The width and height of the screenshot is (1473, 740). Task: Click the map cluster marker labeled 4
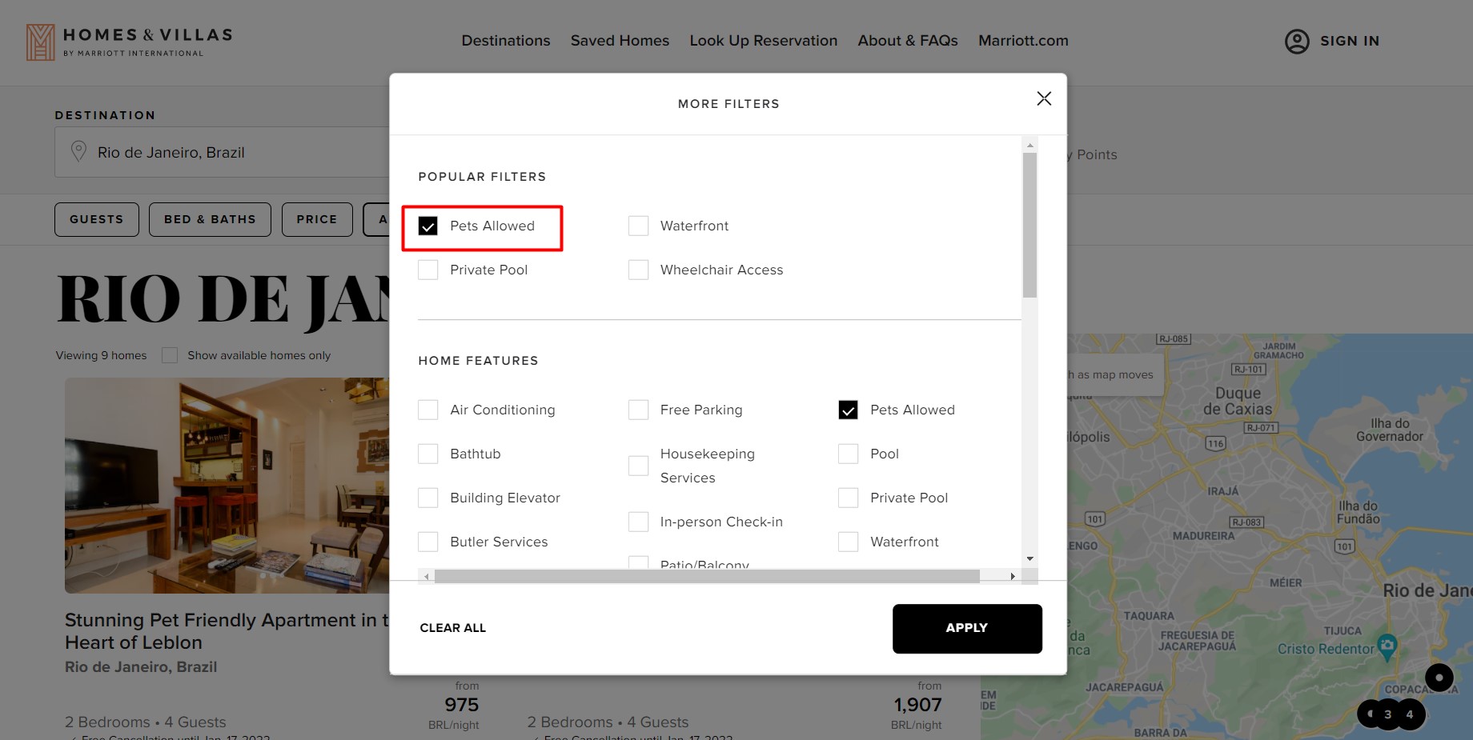(1410, 714)
